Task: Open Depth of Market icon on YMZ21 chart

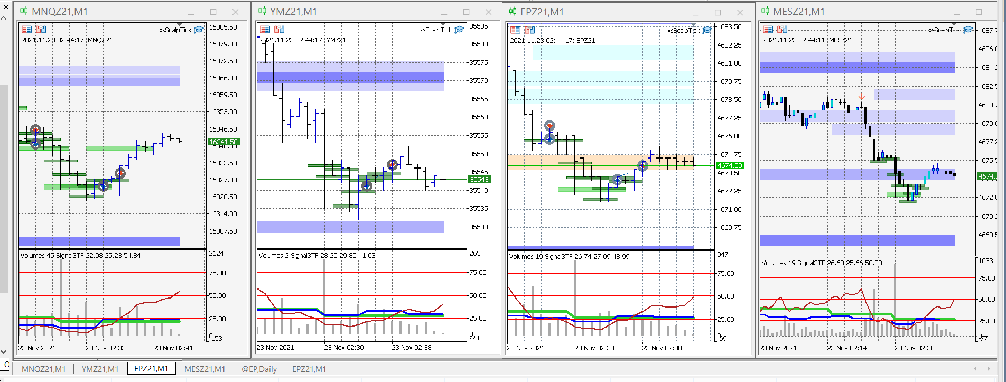Action: pyautogui.click(x=279, y=30)
